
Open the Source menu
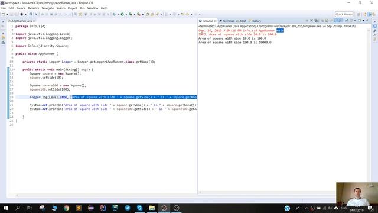(21, 8)
